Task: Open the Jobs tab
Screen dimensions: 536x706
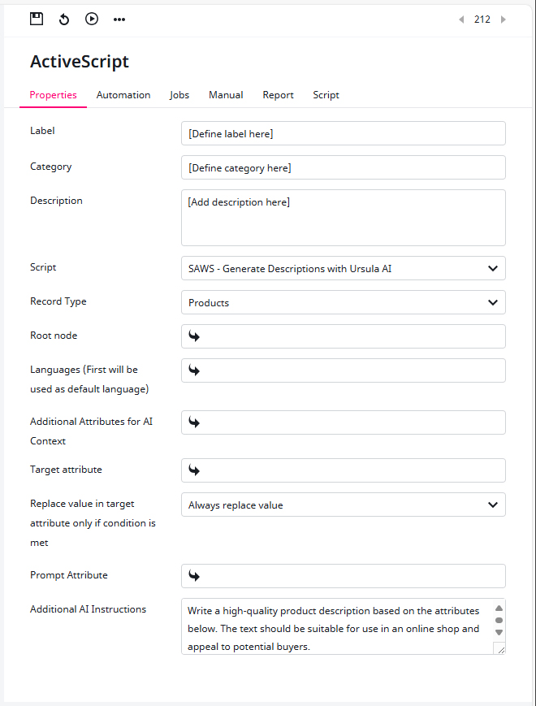Action: tap(179, 95)
